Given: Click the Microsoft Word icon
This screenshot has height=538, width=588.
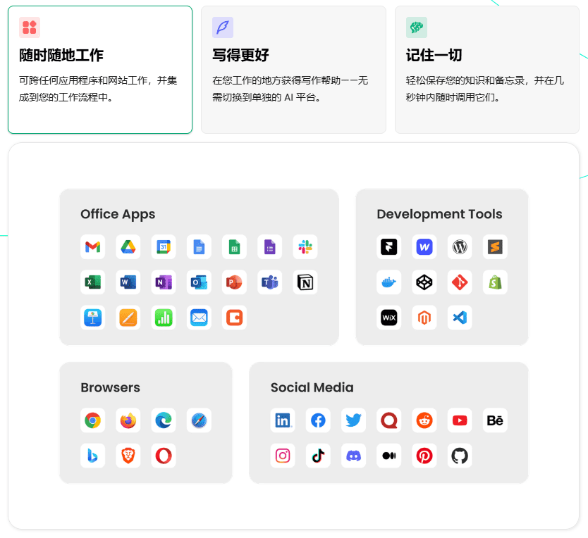Looking at the screenshot, I should click(x=128, y=282).
